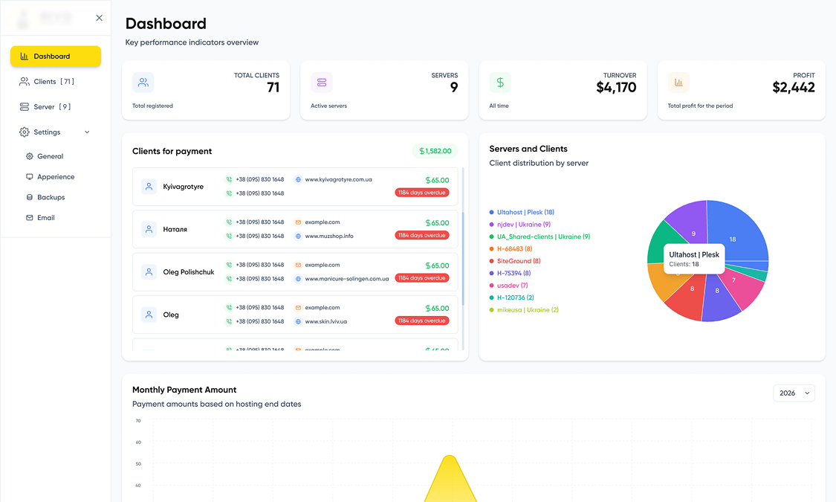This screenshot has width=836, height=502.
Task: Click the phone icon next to Kyivagrotyre's number
Action: click(x=229, y=180)
